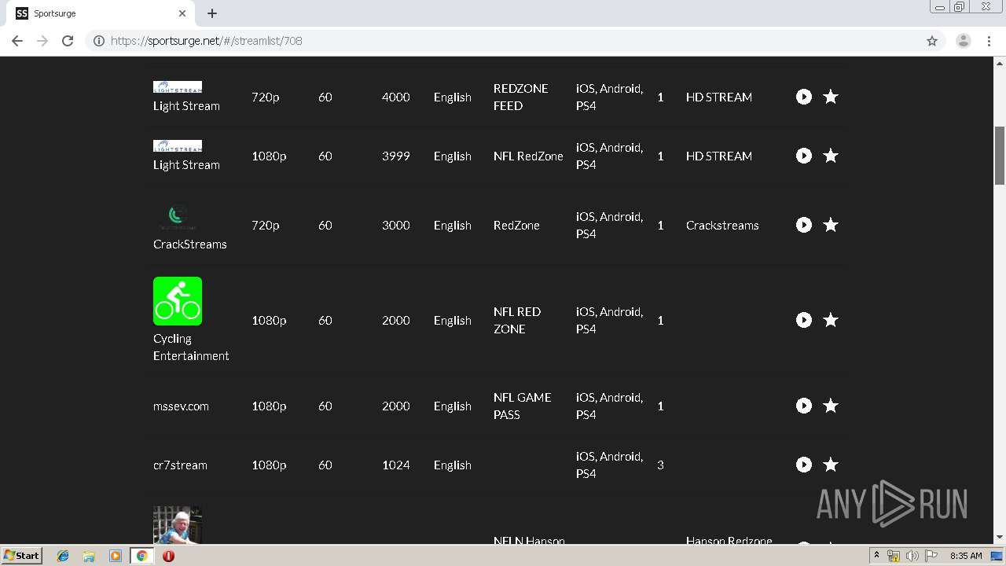This screenshot has width=1006, height=566.
Task: Open File Explorer from taskbar
Action: (89, 556)
